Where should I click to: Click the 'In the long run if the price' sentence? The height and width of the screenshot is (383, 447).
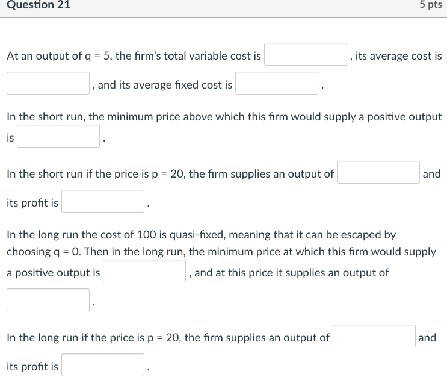click(168, 338)
